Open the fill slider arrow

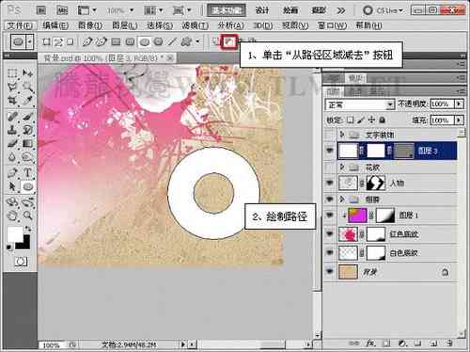click(x=460, y=120)
